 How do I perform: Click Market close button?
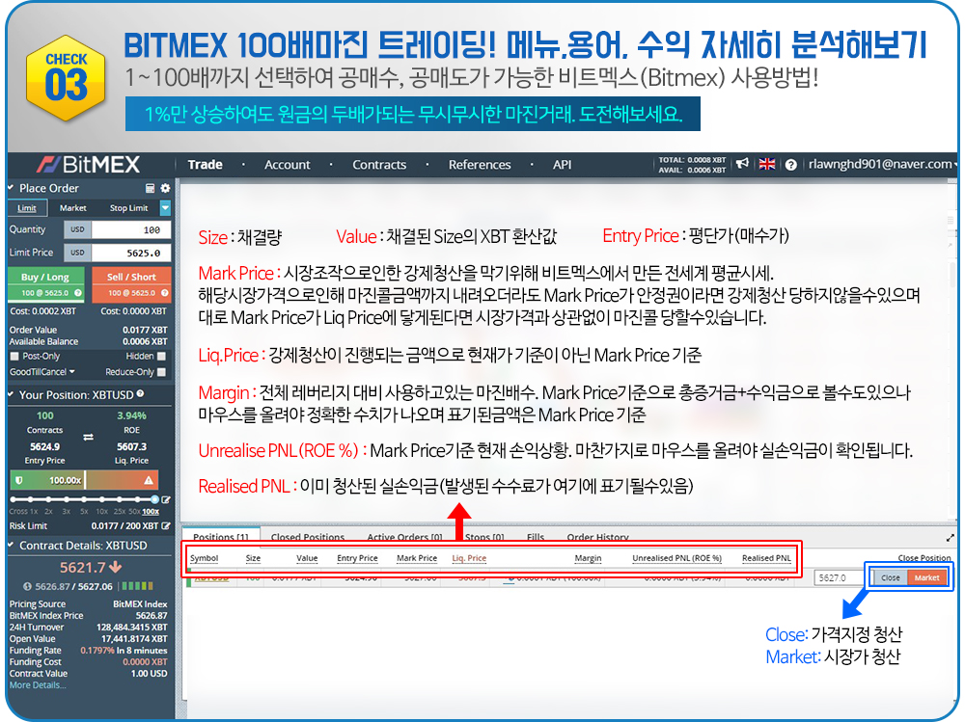tap(926, 577)
